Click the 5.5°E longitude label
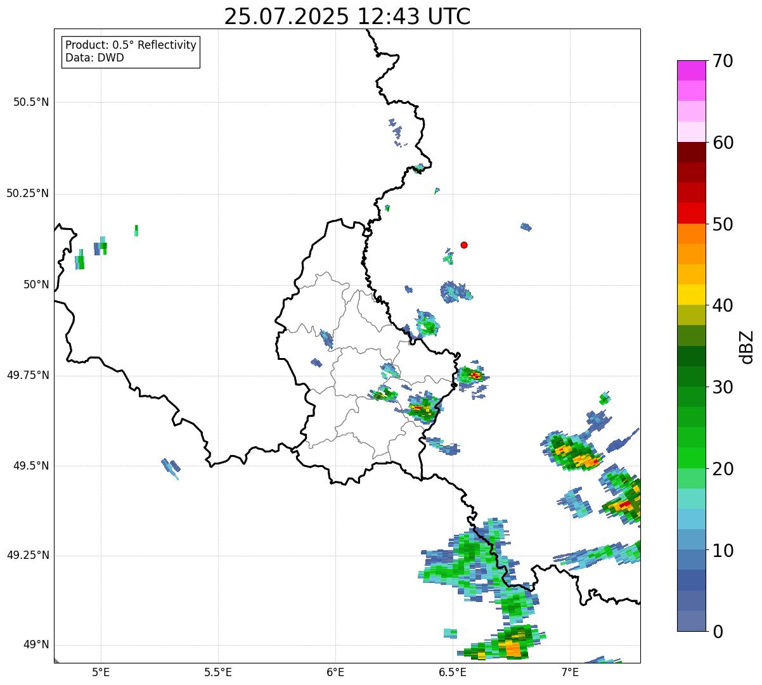 (x=218, y=672)
